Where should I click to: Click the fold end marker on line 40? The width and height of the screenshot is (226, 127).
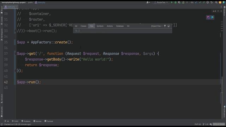click(16, 71)
